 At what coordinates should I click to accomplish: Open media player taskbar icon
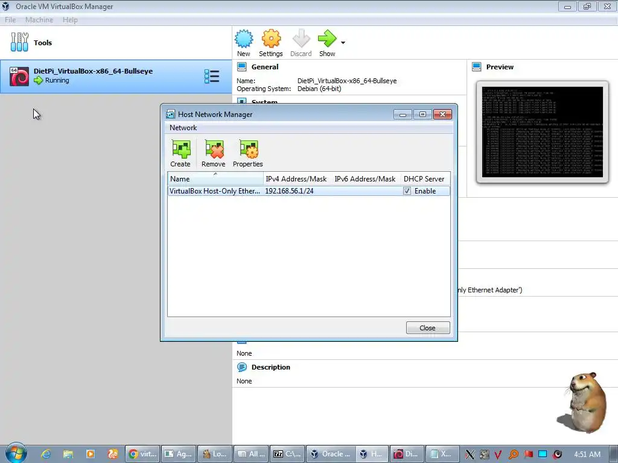[x=91, y=454]
